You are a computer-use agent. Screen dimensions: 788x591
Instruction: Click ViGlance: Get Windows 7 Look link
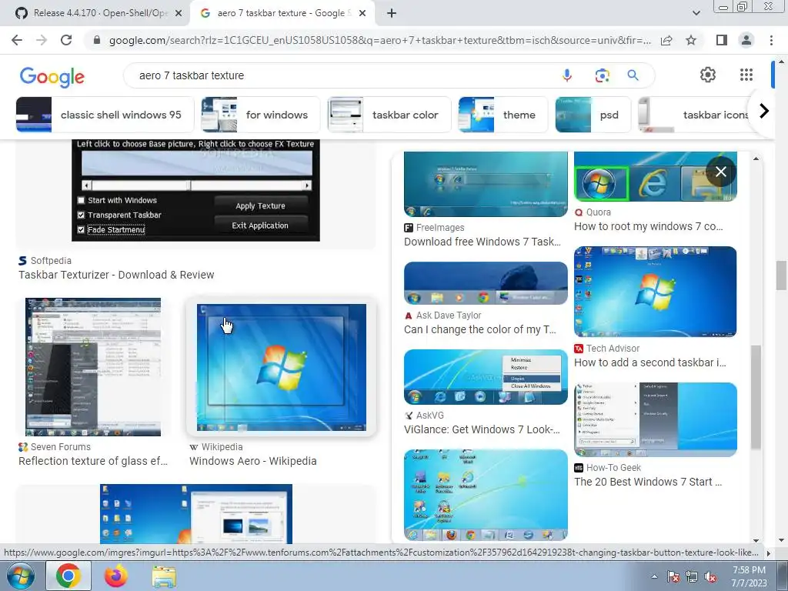click(482, 429)
